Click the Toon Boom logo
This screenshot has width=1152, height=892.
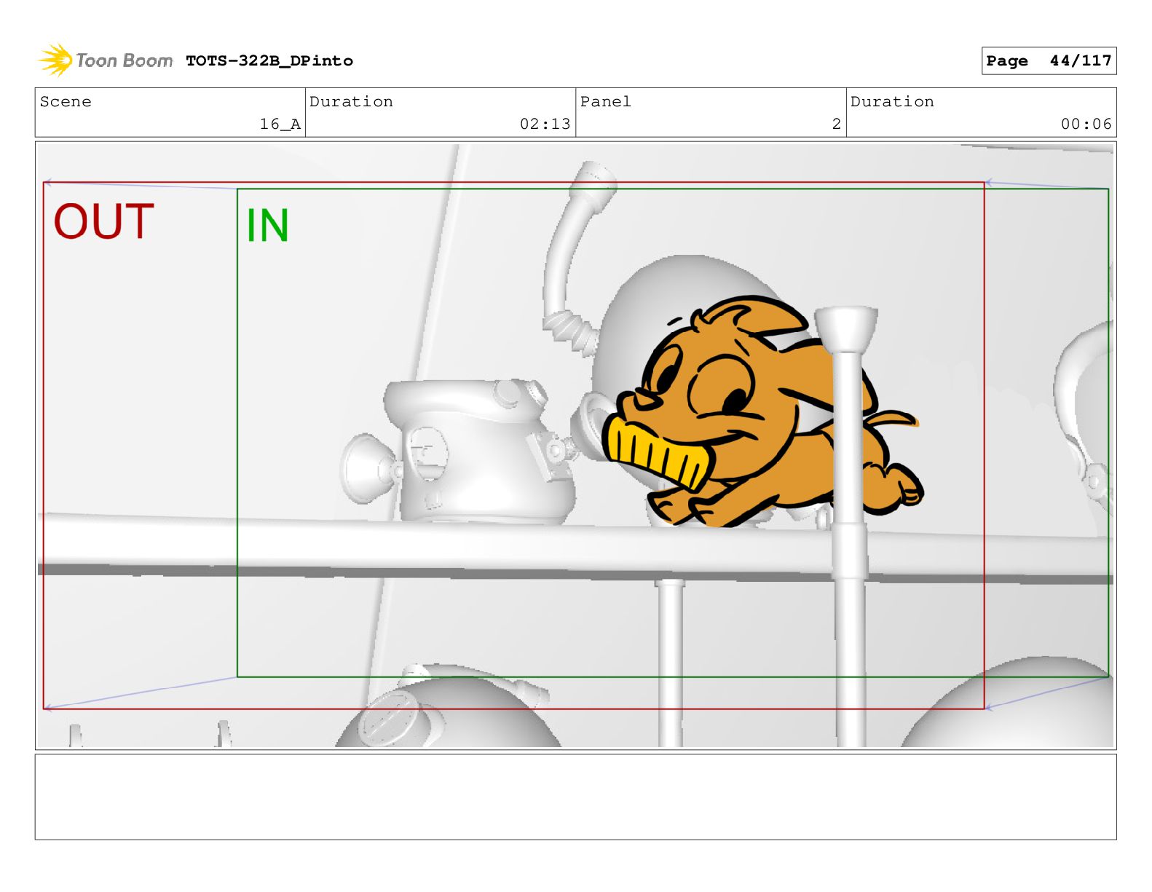click(x=106, y=60)
